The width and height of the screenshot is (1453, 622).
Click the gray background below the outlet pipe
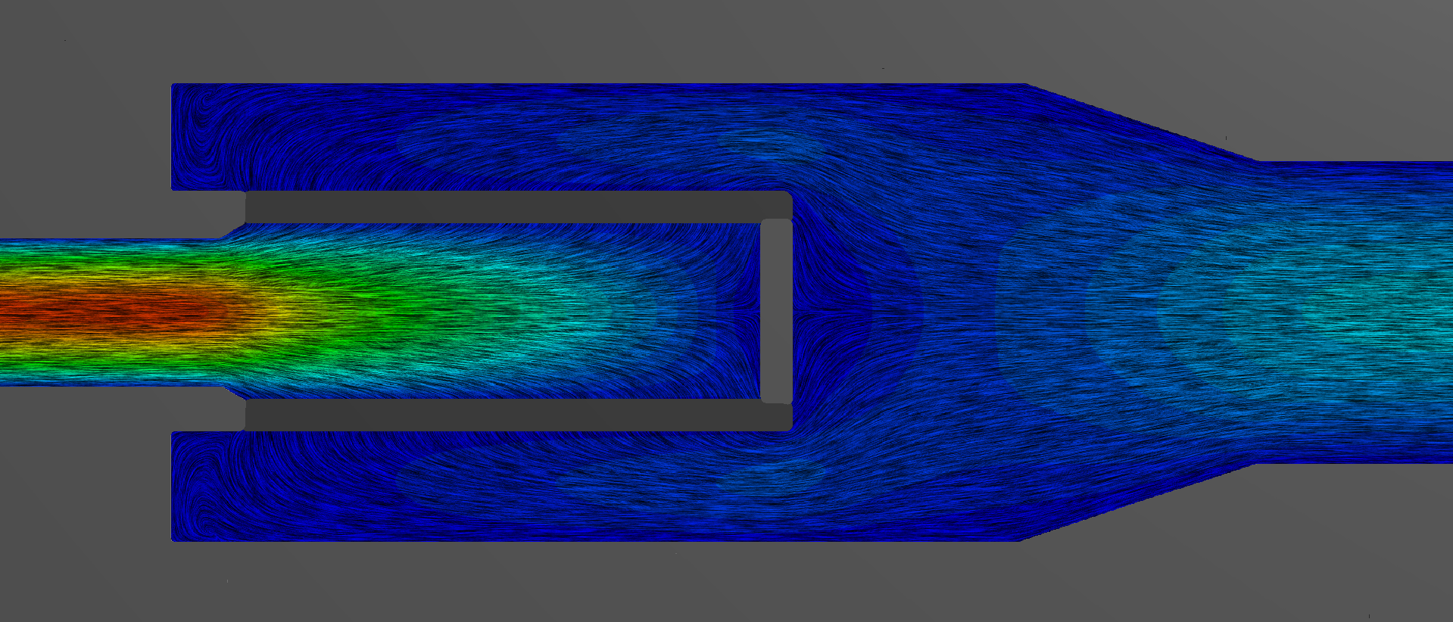tap(1348, 545)
